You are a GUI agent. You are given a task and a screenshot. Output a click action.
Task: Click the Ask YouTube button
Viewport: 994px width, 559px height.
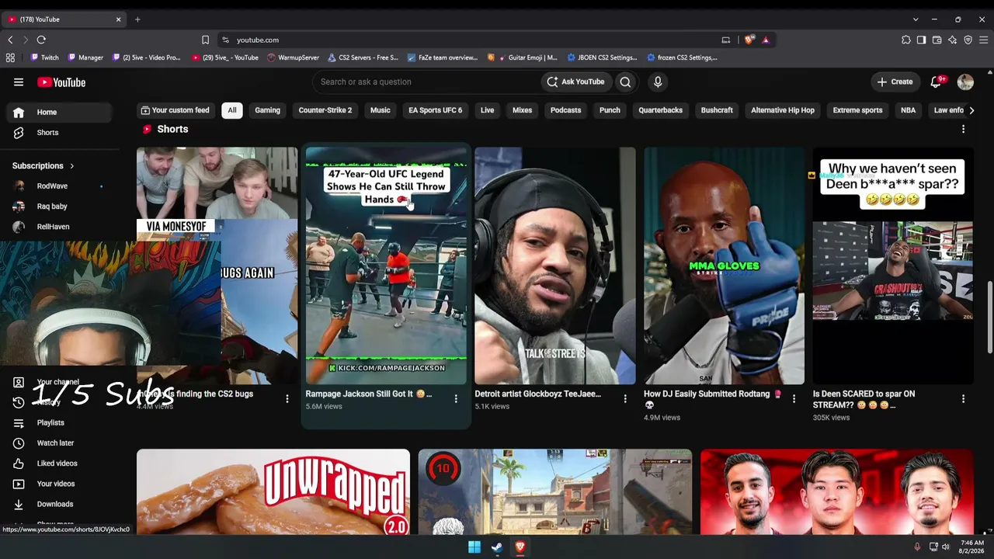575,82
